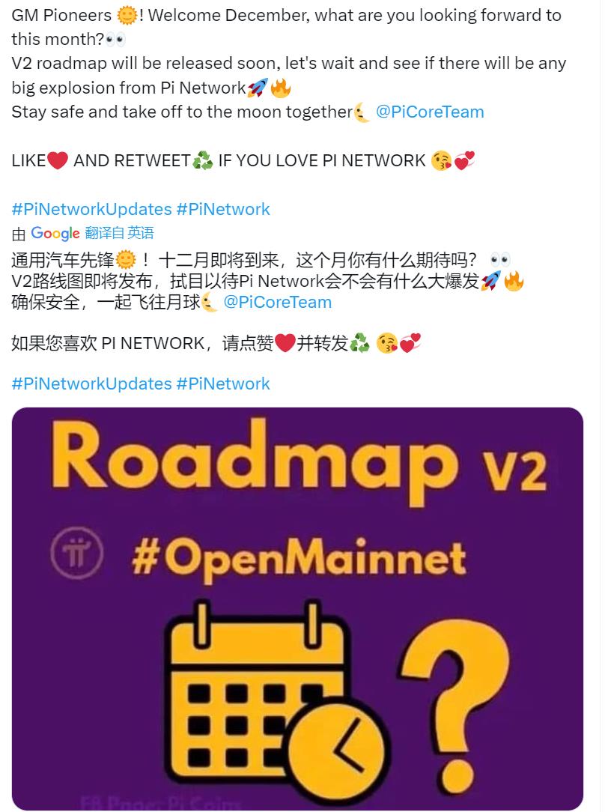Open the first #PiNetwork hashtag
Viewport: 605px width, 812px height.
pyautogui.click(x=223, y=209)
